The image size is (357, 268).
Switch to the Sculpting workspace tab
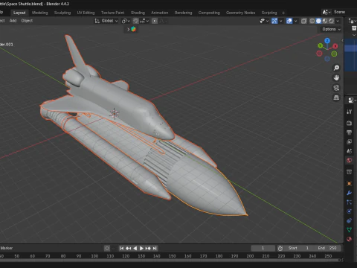point(62,13)
